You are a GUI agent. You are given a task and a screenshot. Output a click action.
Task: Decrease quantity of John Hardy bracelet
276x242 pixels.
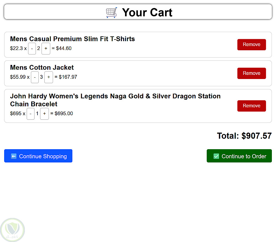31,114
